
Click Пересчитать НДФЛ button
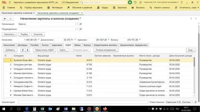pos(44,50)
